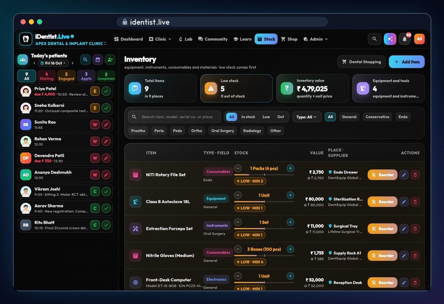This screenshot has width=444, height=304.
Task: Click add patient icon in sidebar
Action: 110,59
